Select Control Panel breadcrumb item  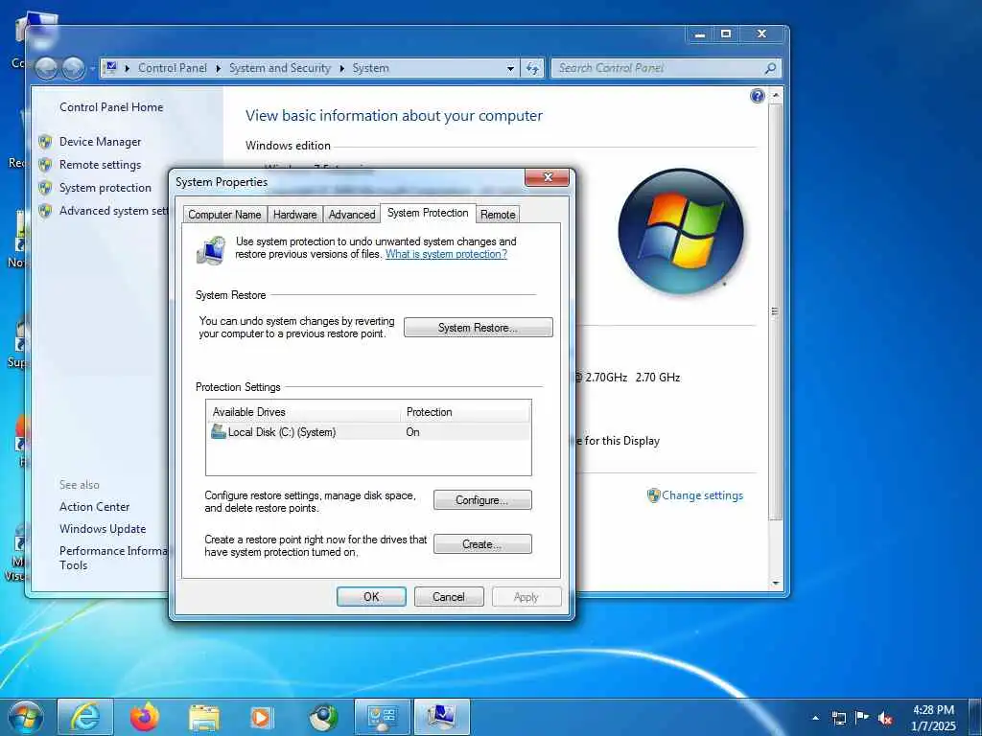[173, 68]
